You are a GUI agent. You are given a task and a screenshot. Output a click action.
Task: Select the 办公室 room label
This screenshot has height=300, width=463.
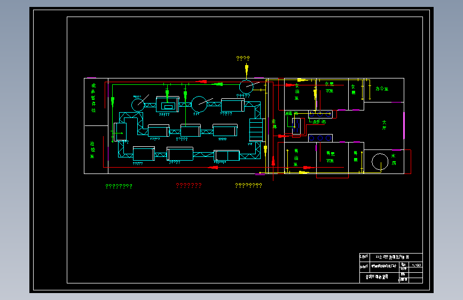pyautogui.click(x=382, y=89)
